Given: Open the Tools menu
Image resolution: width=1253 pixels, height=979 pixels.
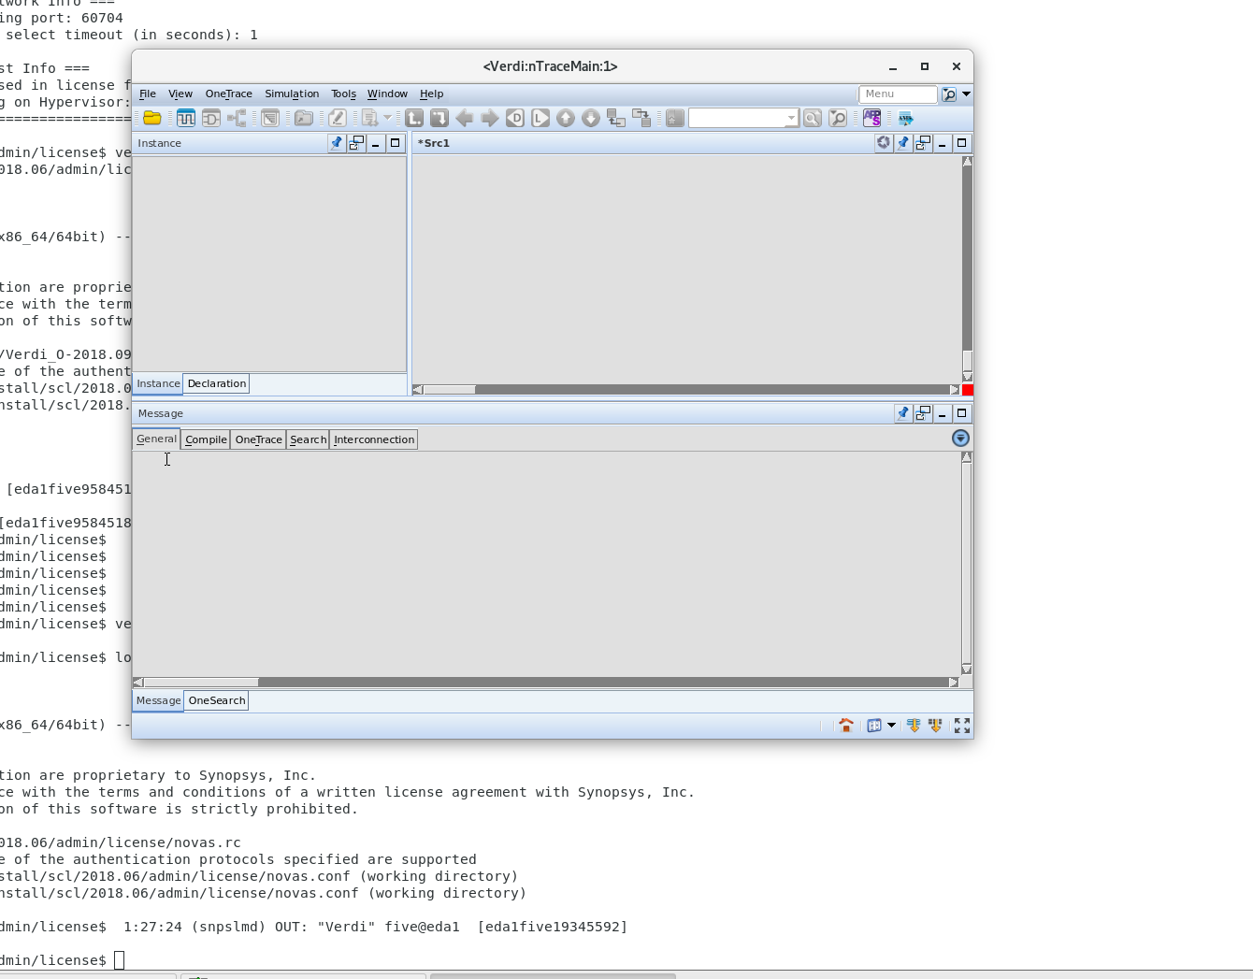Looking at the screenshot, I should point(343,94).
